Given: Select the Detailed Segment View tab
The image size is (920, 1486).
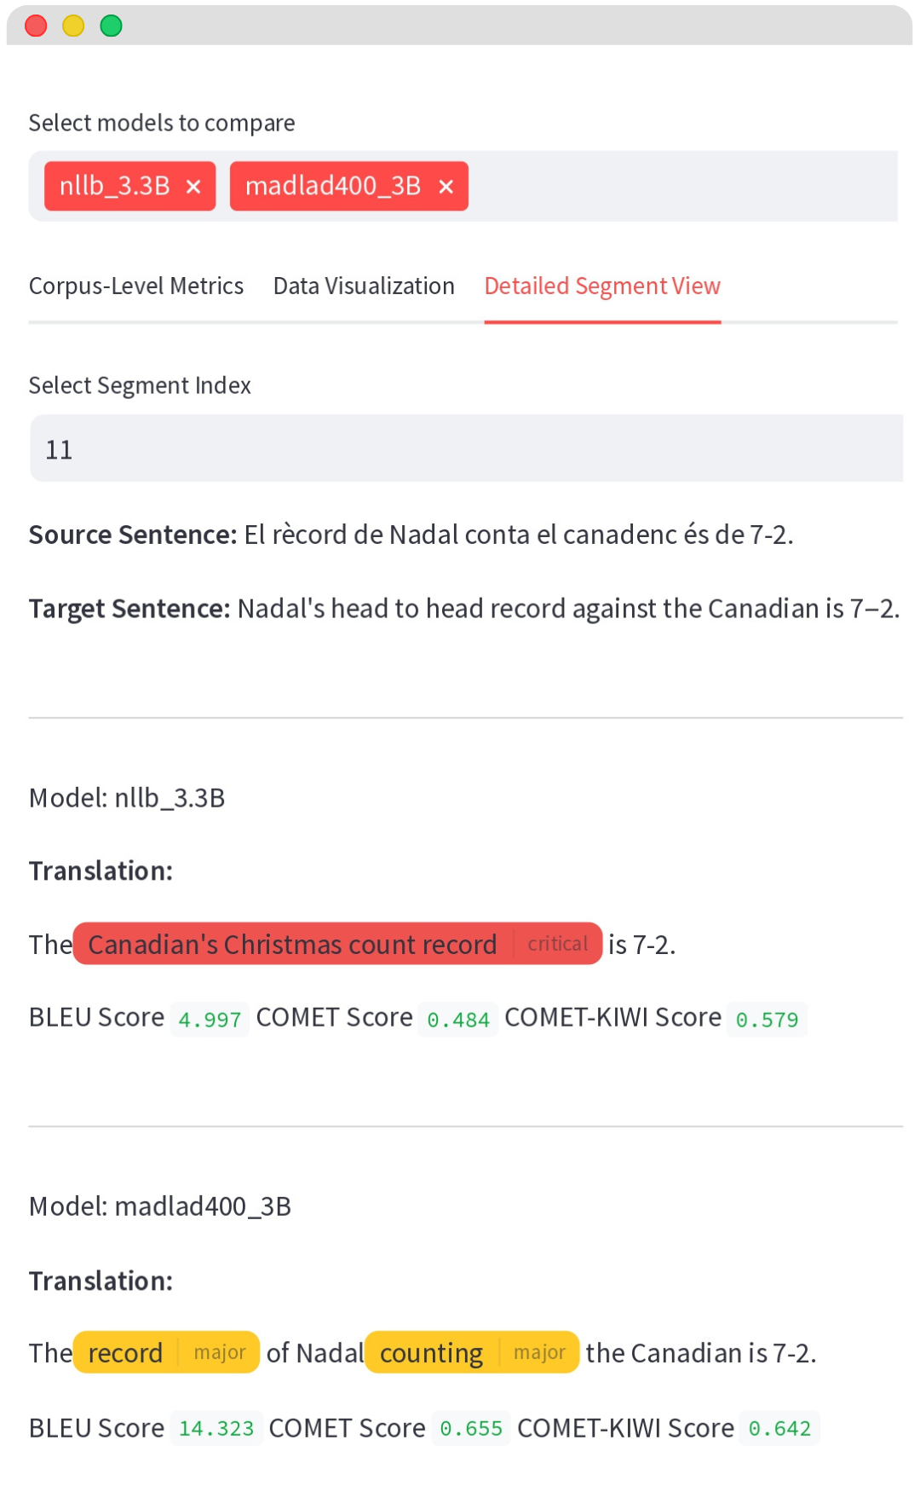Looking at the screenshot, I should (602, 286).
